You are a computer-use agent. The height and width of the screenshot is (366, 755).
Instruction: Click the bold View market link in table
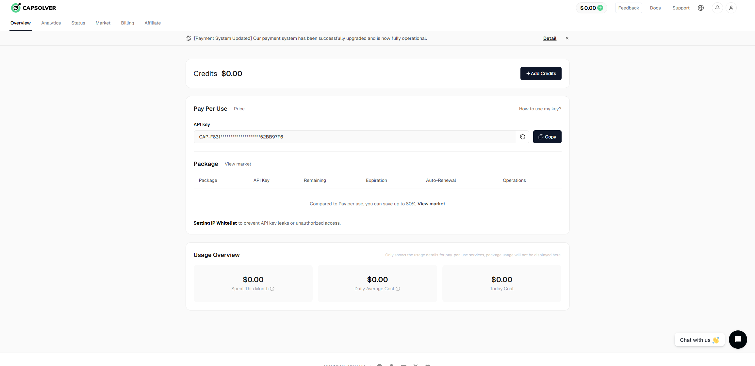(x=431, y=204)
